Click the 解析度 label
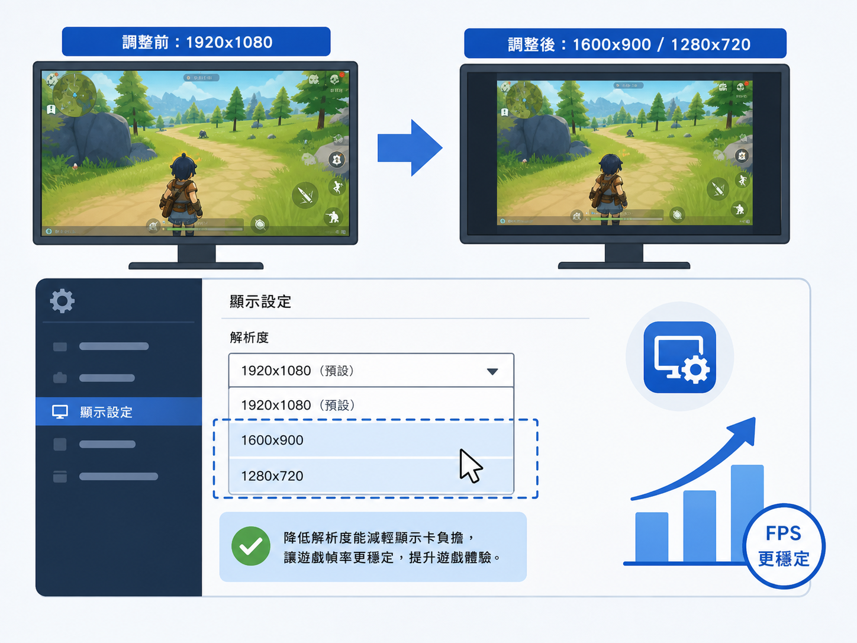 pyautogui.click(x=249, y=337)
